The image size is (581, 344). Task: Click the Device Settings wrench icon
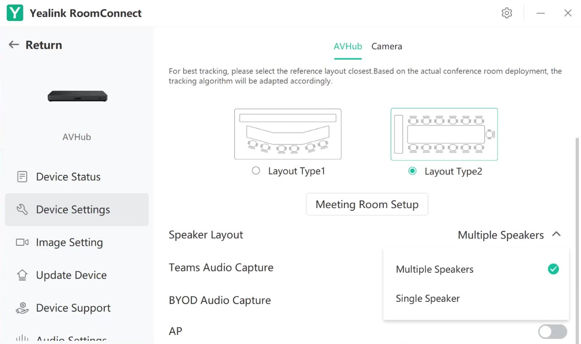pos(22,209)
